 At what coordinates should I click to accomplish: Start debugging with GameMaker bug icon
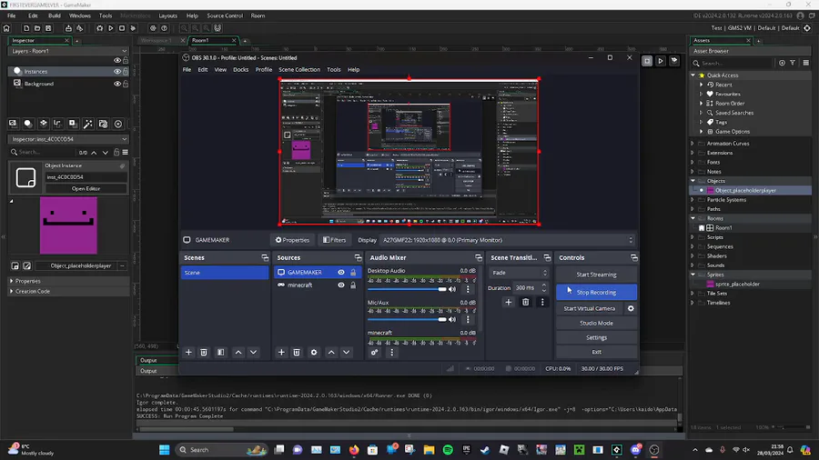click(x=99, y=28)
